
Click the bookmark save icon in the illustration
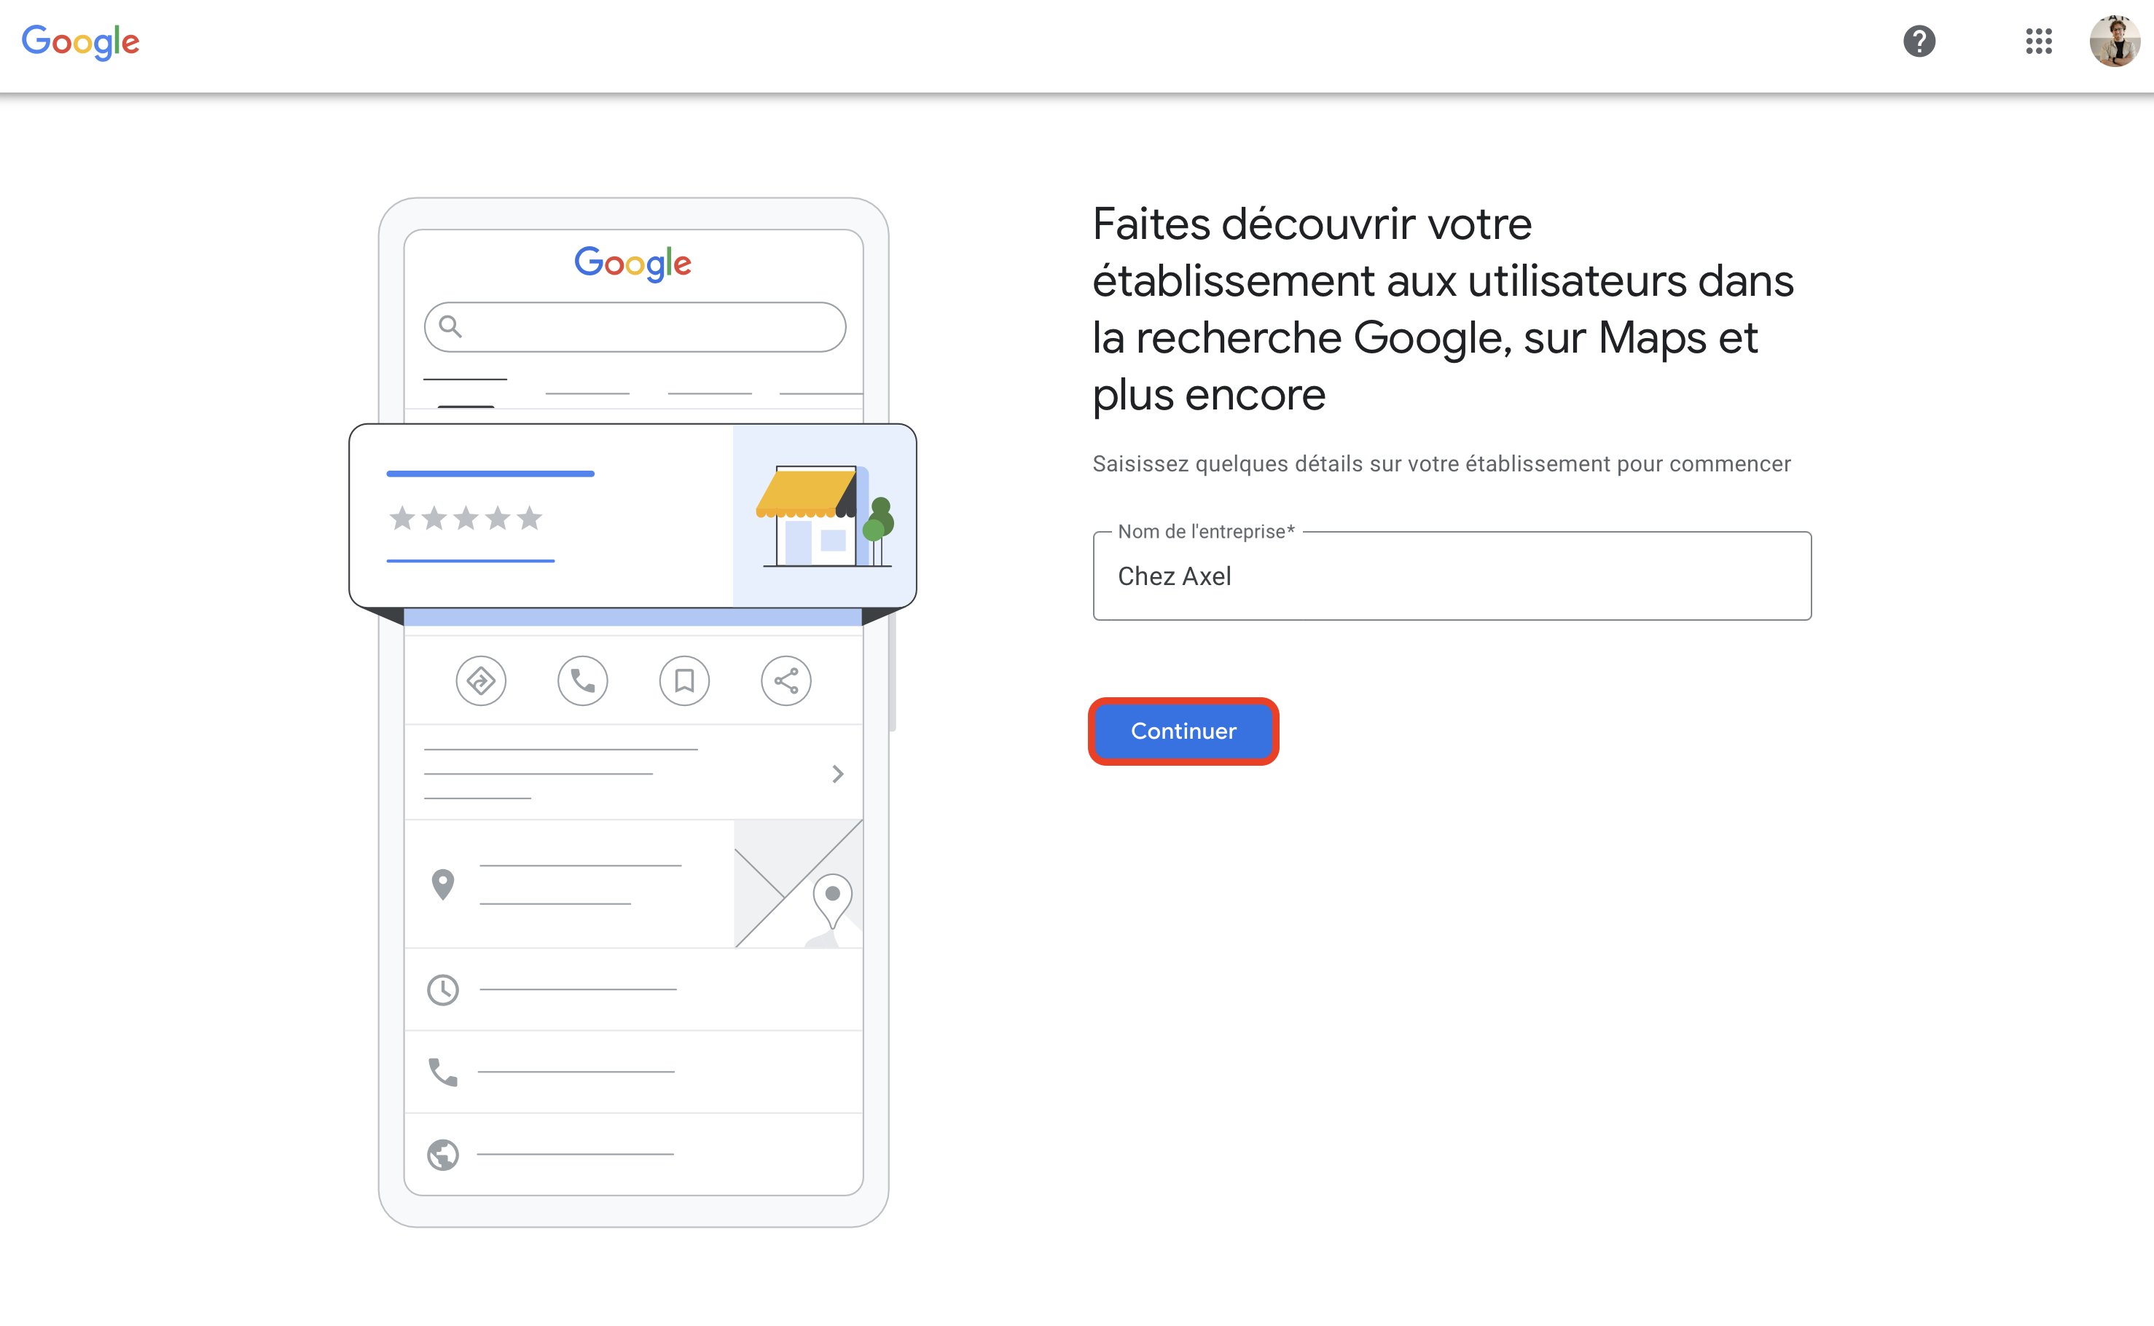(x=684, y=680)
